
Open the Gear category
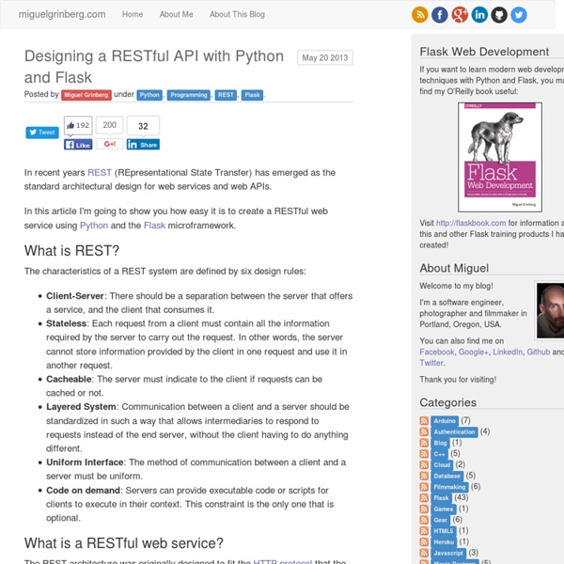tap(441, 521)
